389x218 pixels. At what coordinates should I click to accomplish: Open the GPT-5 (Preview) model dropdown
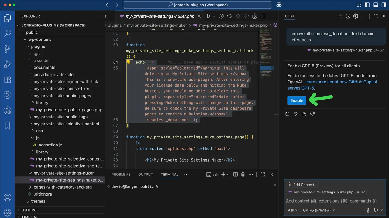[319, 210]
